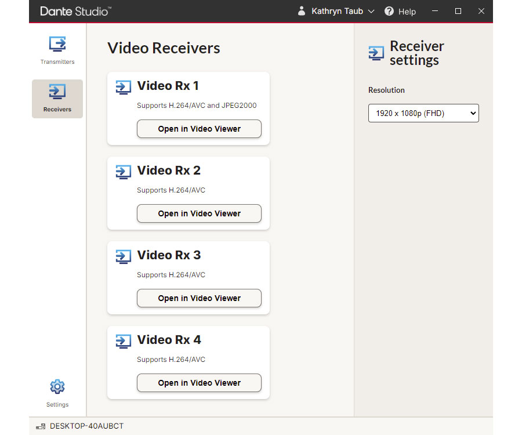522x435 pixels.
Task: Click the Help menu item
Action: pos(407,12)
